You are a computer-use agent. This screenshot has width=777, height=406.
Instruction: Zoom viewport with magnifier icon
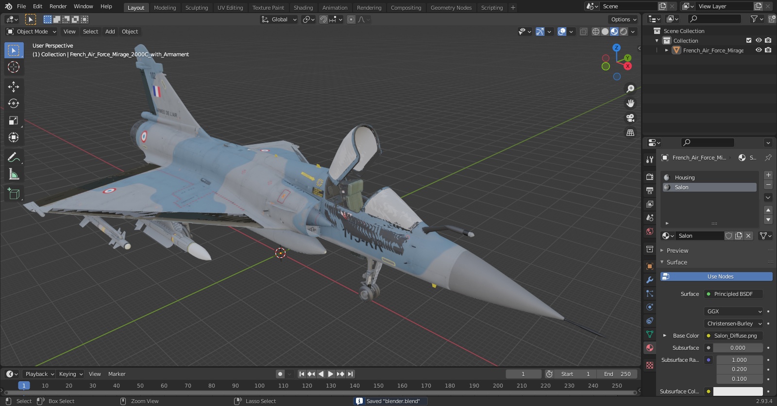click(x=630, y=89)
